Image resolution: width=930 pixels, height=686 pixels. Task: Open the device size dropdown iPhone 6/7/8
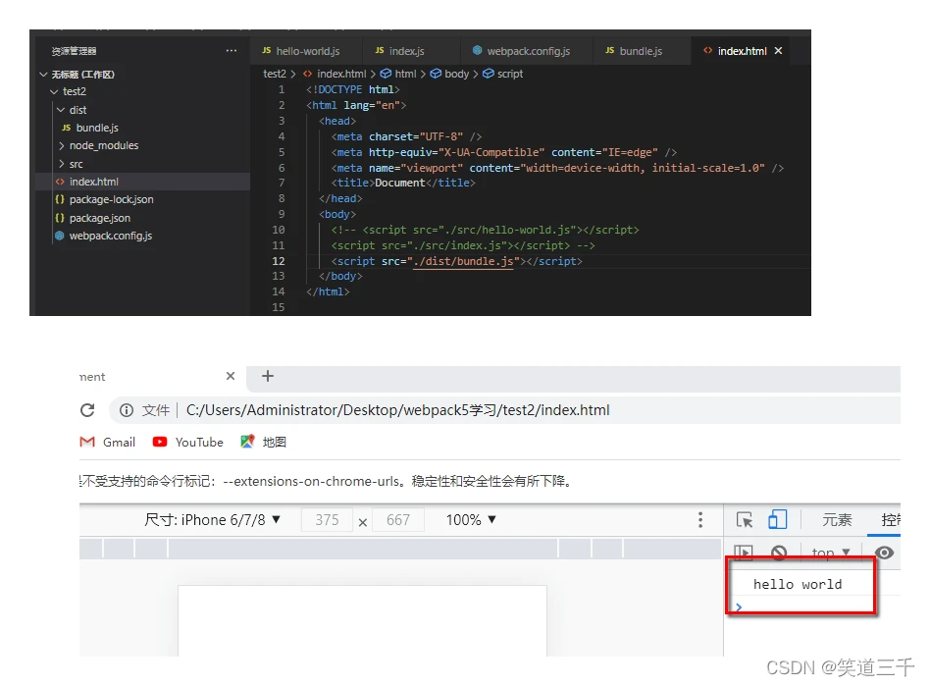(212, 520)
